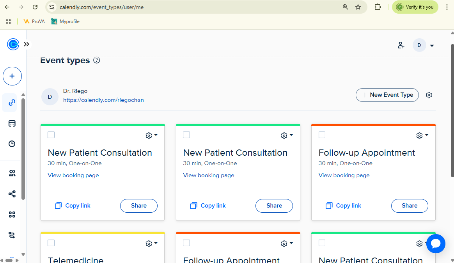The image size is (454, 263).
Task: Click the invite user icon
Action: (401, 45)
